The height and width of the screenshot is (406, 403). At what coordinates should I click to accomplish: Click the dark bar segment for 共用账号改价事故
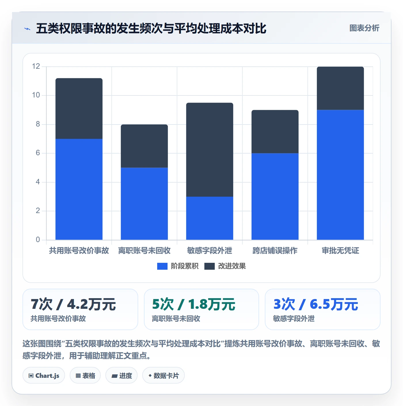click(79, 108)
